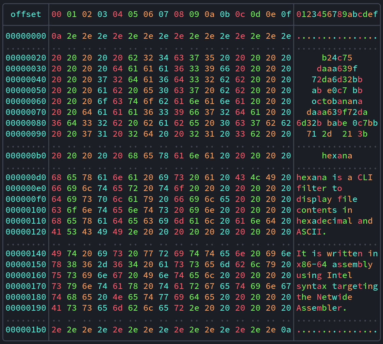Click offset 00000180

click(x=26, y=297)
